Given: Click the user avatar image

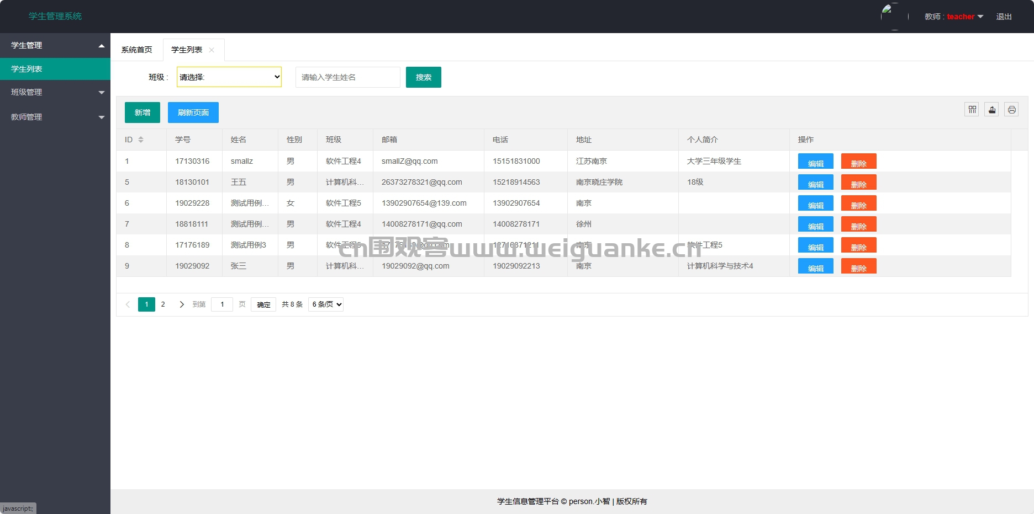Looking at the screenshot, I should pyautogui.click(x=895, y=17).
